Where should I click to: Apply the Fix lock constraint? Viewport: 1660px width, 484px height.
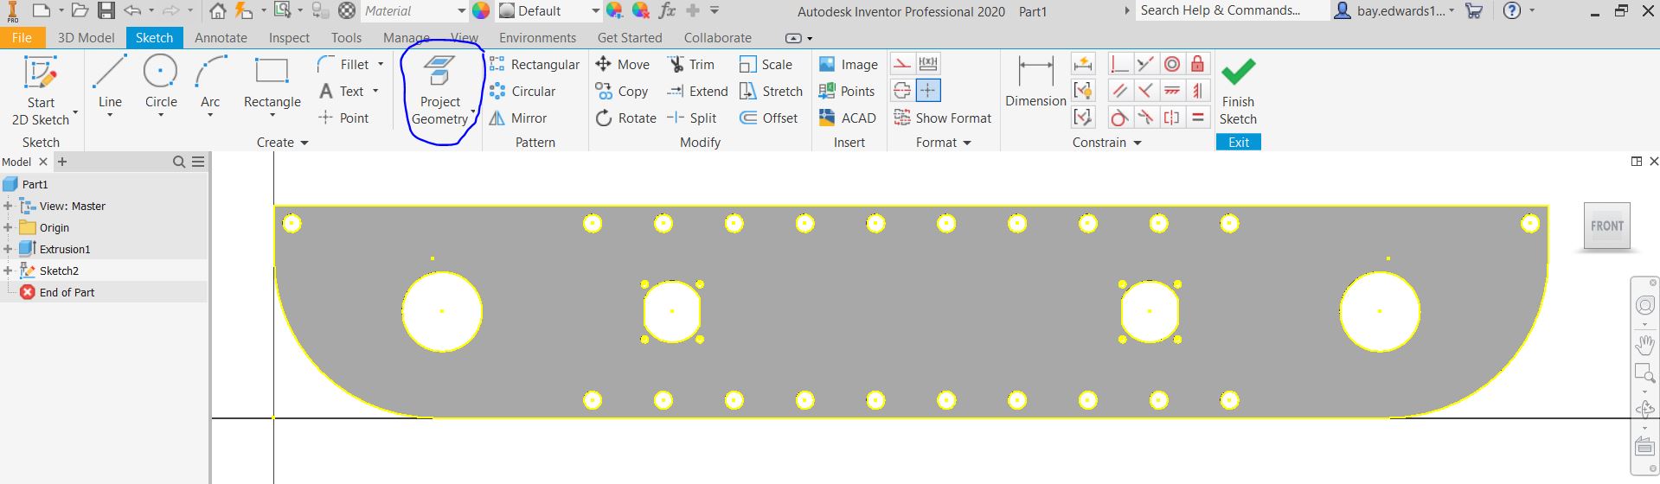pyautogui.click(x=1197, y=65)
